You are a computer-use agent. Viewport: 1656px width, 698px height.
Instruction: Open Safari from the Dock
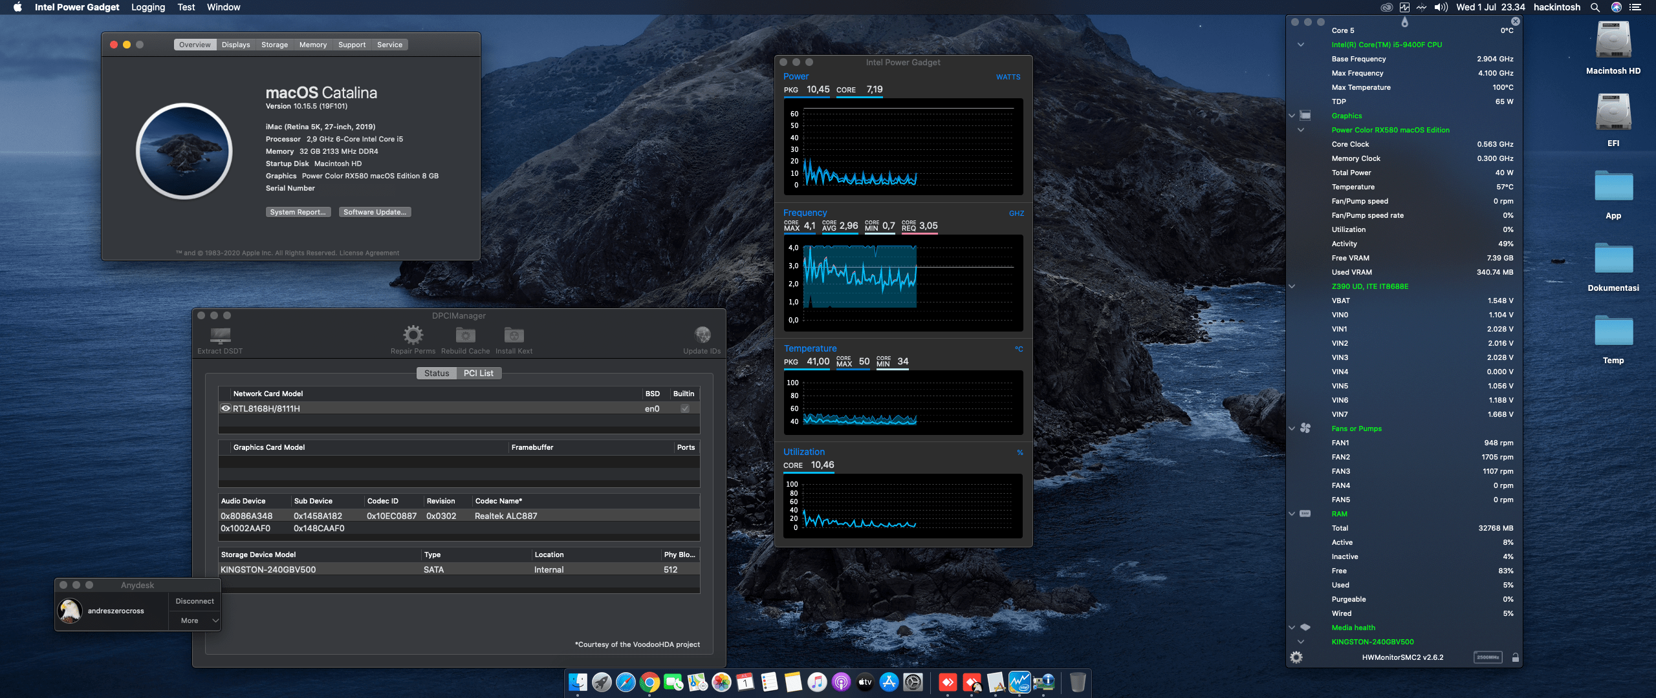(625, 682)
